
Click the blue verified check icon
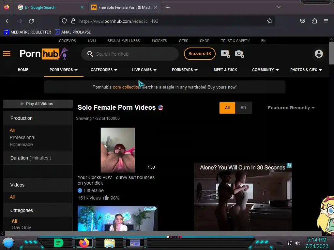[80, 190]
